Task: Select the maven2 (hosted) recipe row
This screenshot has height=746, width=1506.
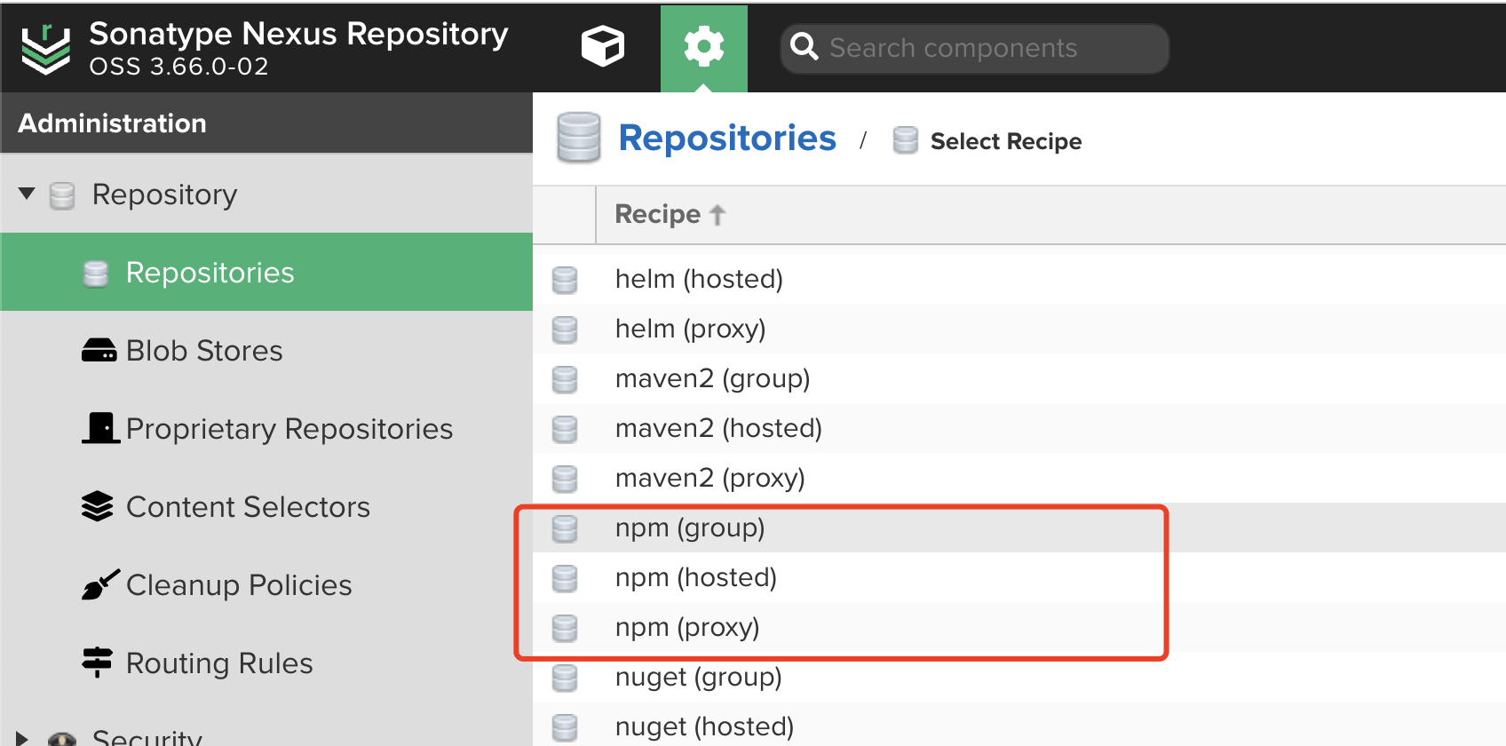Action: [1019, 428]
